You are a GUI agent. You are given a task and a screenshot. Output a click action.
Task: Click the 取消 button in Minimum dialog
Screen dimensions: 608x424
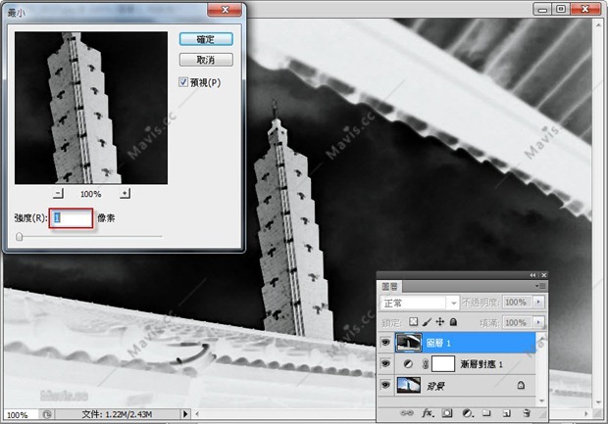coord(206,60)
